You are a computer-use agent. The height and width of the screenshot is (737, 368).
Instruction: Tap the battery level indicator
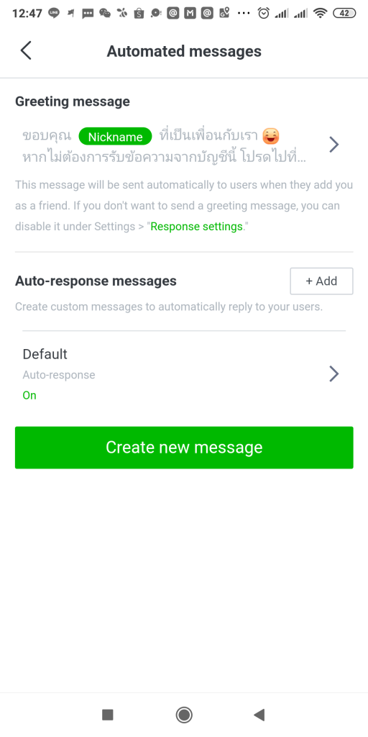pyautogui.click(x=344, y=13)
